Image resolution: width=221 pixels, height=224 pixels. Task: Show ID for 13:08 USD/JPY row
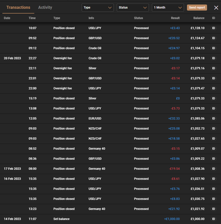(x=213, y=108)
